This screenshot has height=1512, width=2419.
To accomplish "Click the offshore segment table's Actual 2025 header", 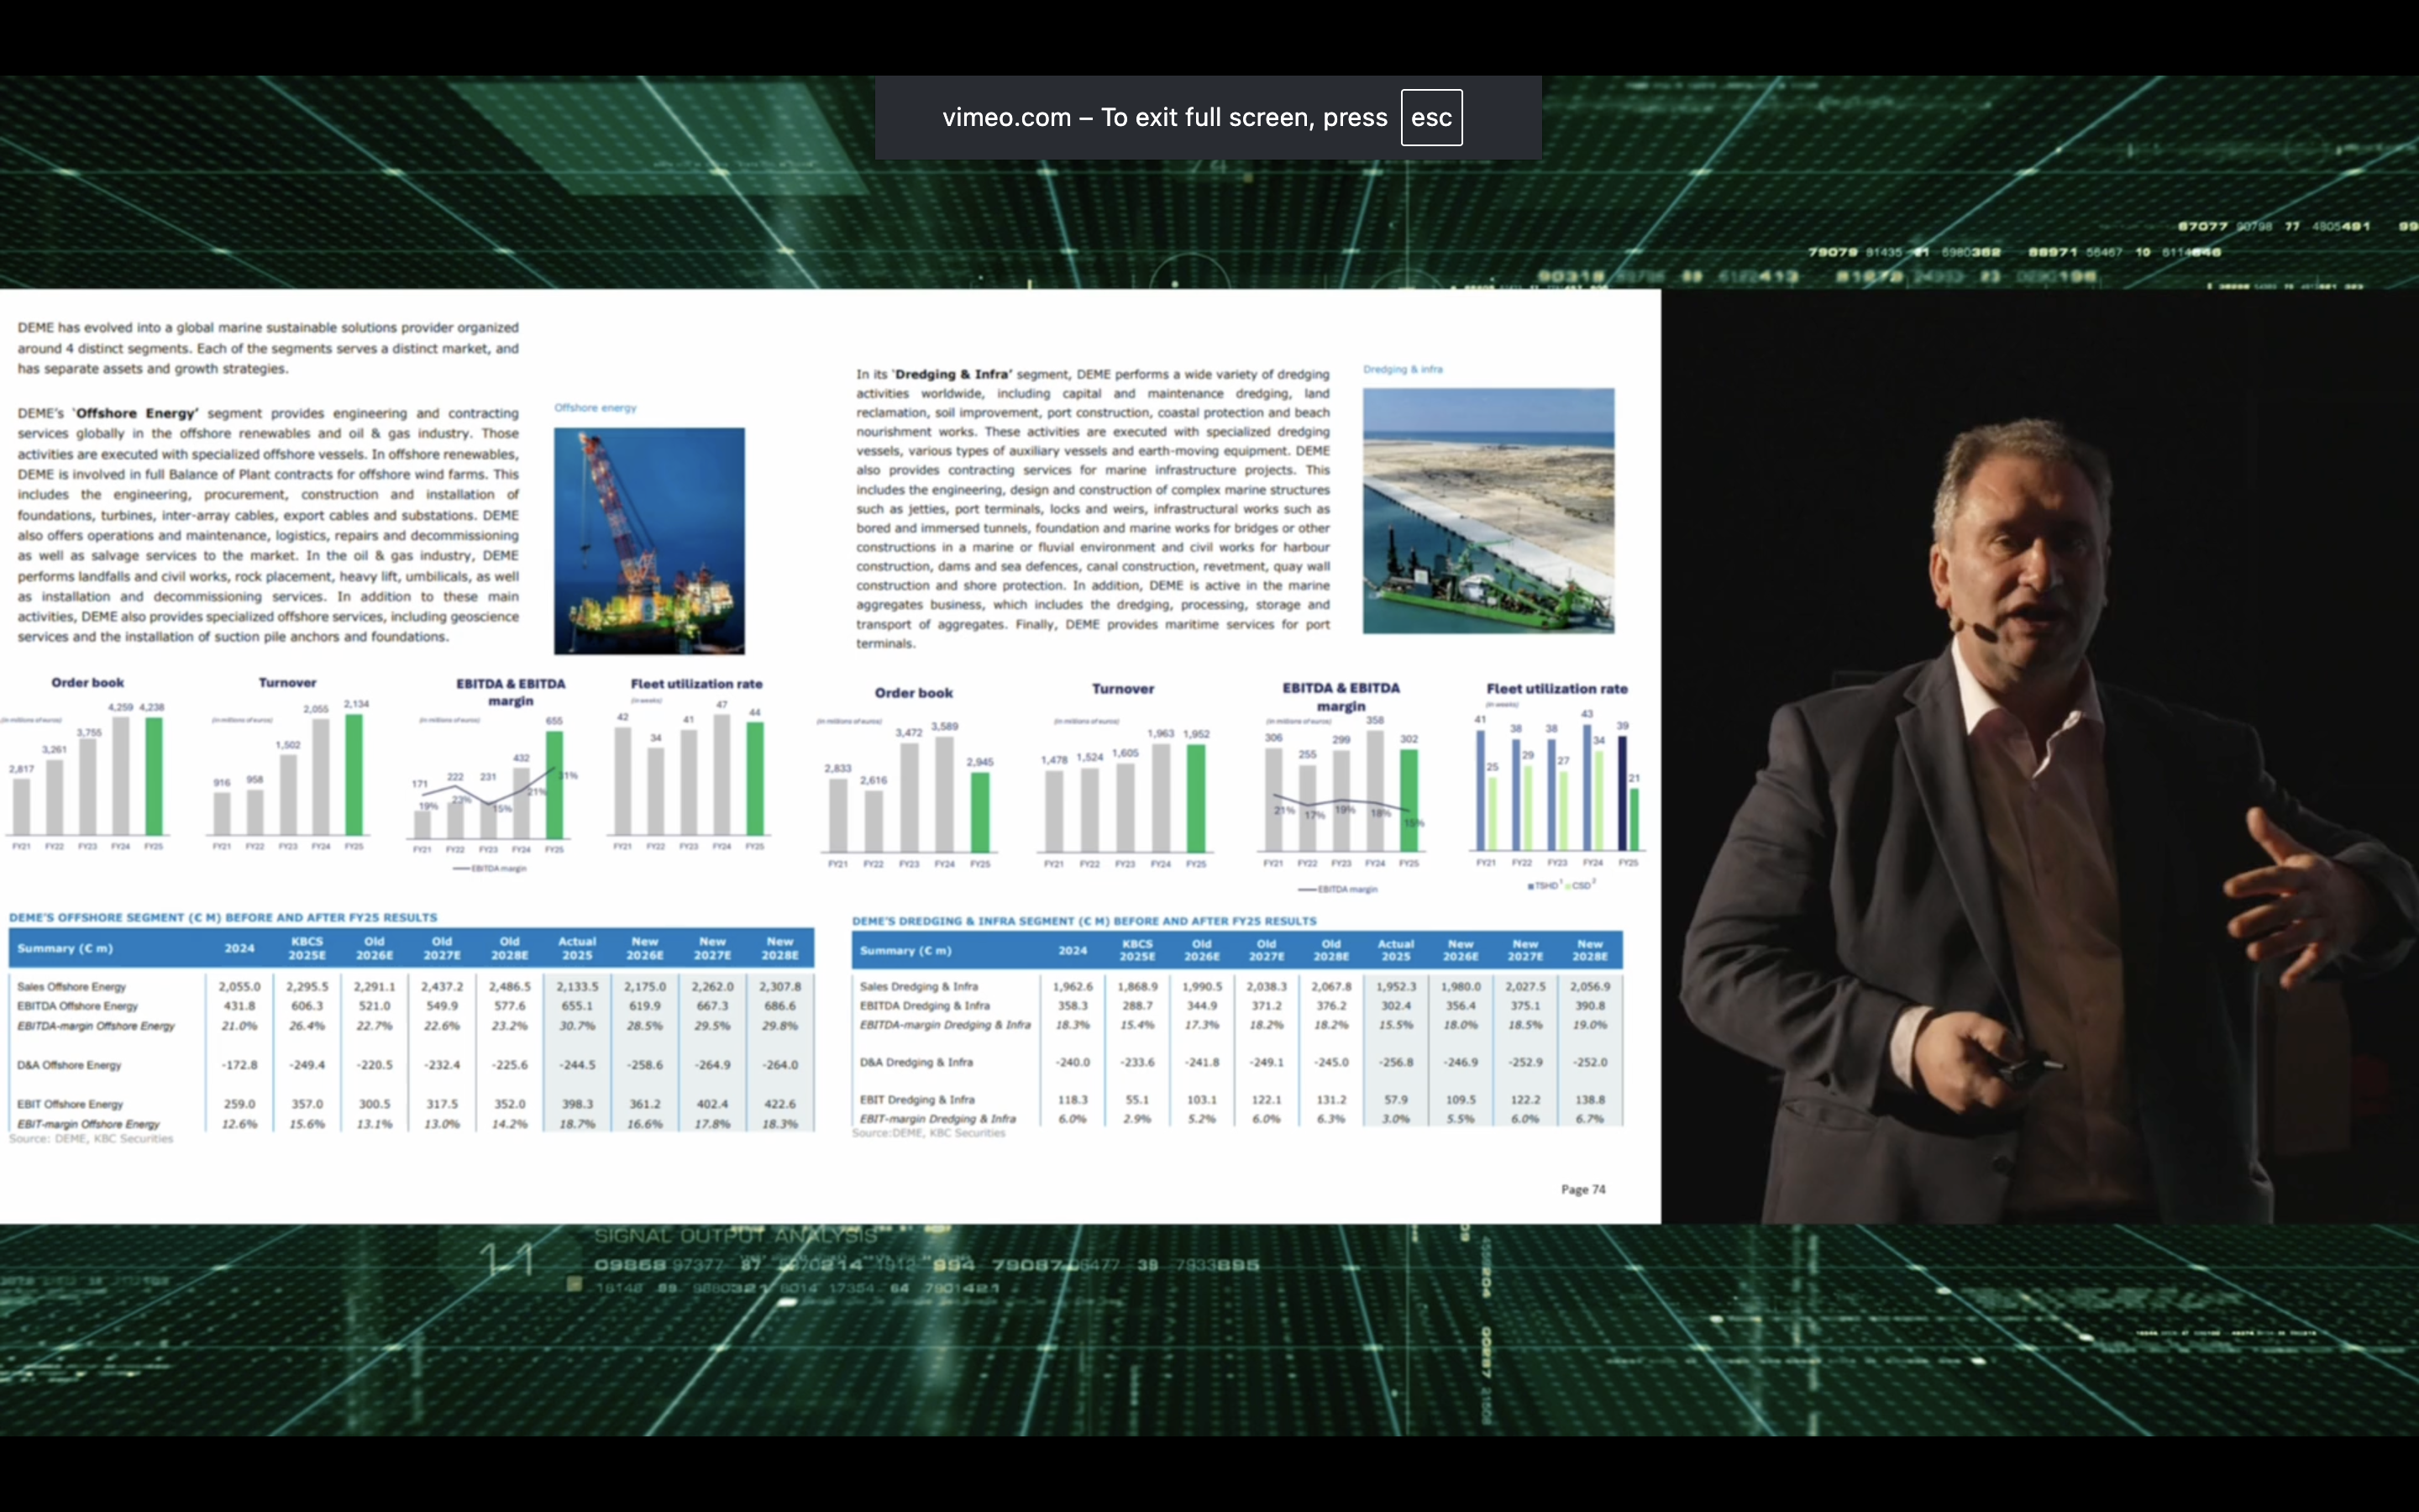I will pyautogui.click(x=577, y=948).
